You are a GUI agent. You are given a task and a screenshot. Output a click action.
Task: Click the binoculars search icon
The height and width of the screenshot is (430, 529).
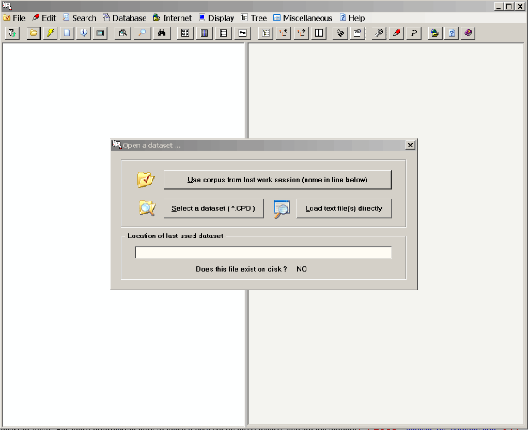tap(162, 33)
